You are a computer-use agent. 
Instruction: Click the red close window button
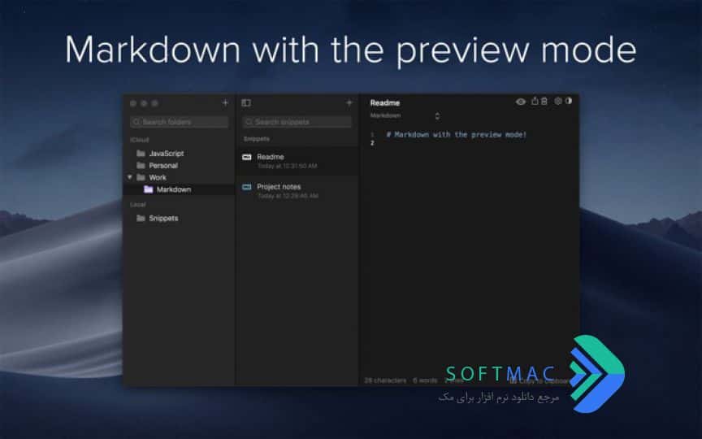pos(133,103)
